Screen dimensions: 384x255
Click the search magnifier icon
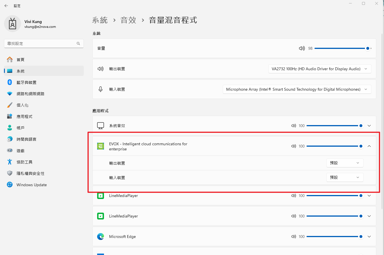78,43
